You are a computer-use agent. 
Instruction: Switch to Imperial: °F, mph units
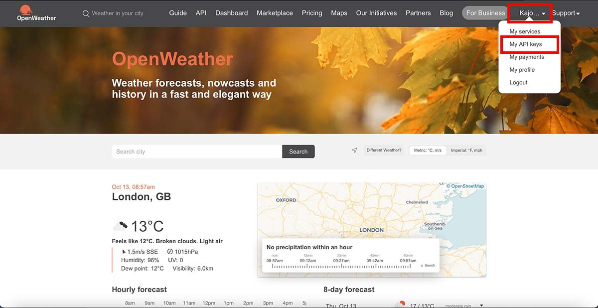(466, 150)
